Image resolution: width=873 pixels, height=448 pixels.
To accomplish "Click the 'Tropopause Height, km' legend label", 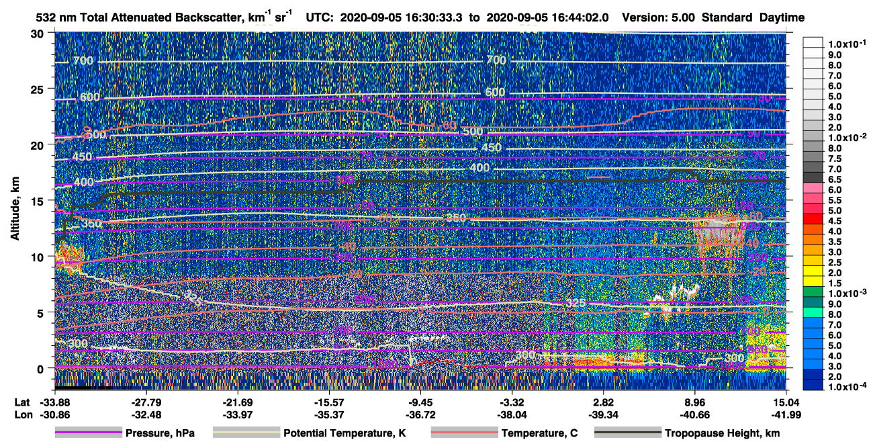I will point(722,433).
